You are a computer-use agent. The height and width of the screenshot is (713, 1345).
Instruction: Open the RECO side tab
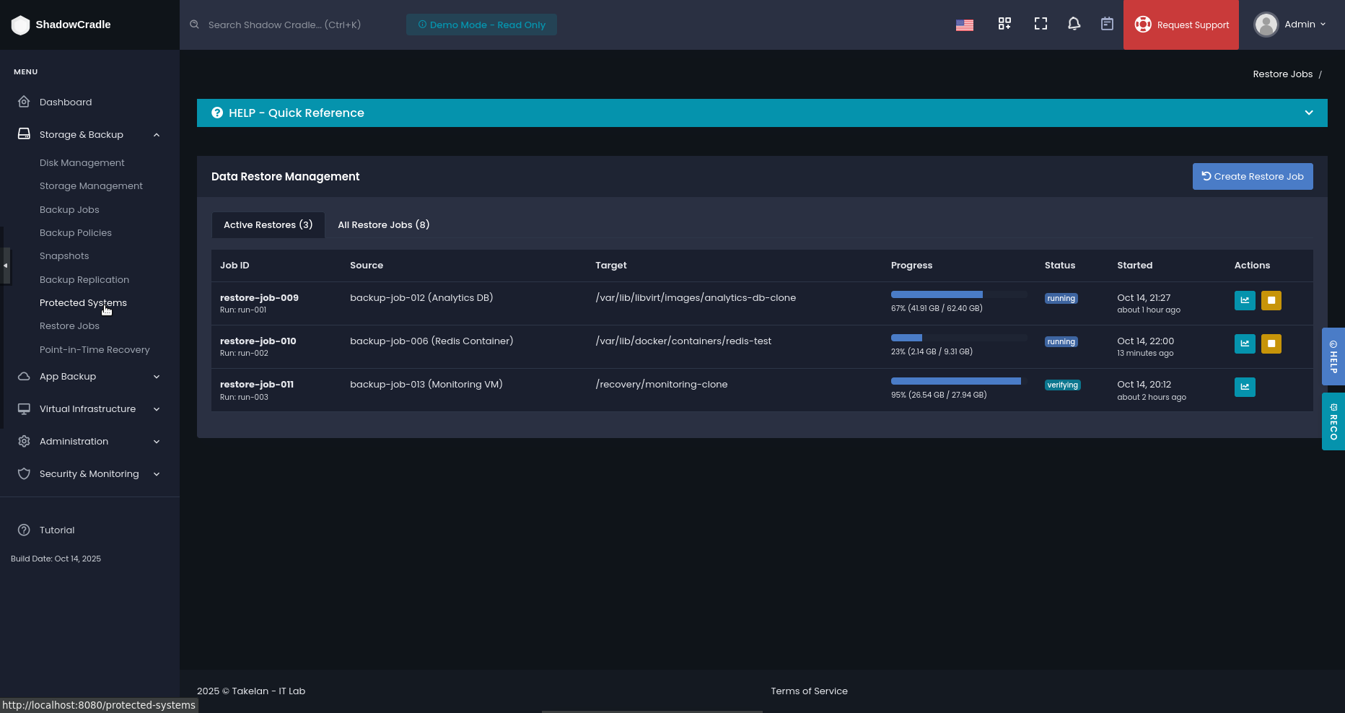click(x=1333, y=421)
